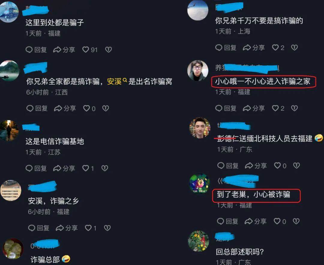The width and height of the screenshot is (324, 265).
Task: Share the comment '你兄弟全家都是搞诈骗'
Action: pos(65,108)
